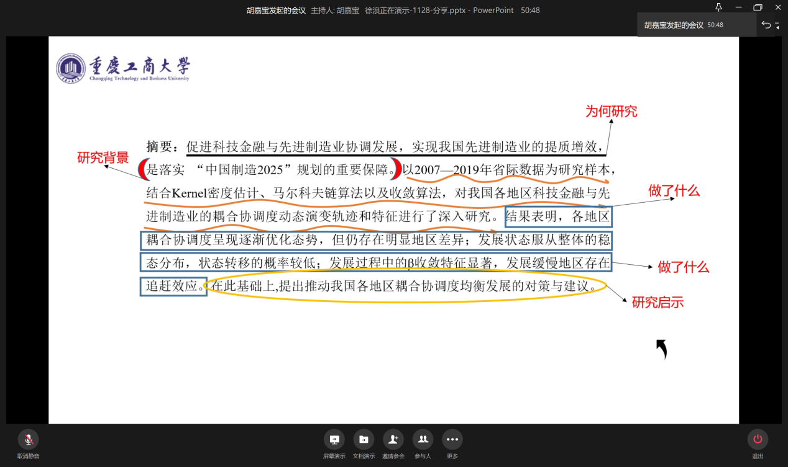788x467 pixels.
Task: Exit the meeting with red power button
Action: (757, 440)
